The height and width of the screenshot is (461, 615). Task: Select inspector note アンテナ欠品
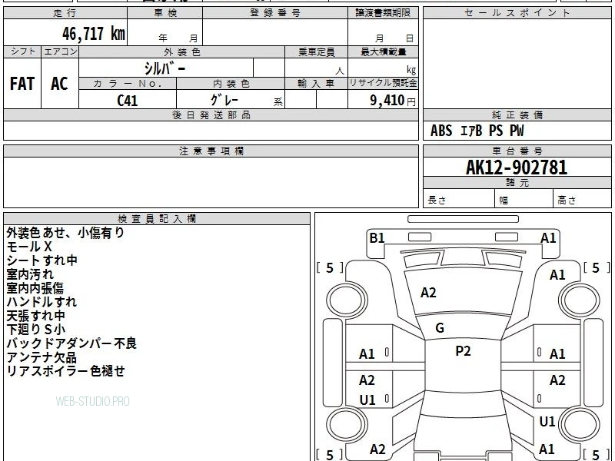42,357
